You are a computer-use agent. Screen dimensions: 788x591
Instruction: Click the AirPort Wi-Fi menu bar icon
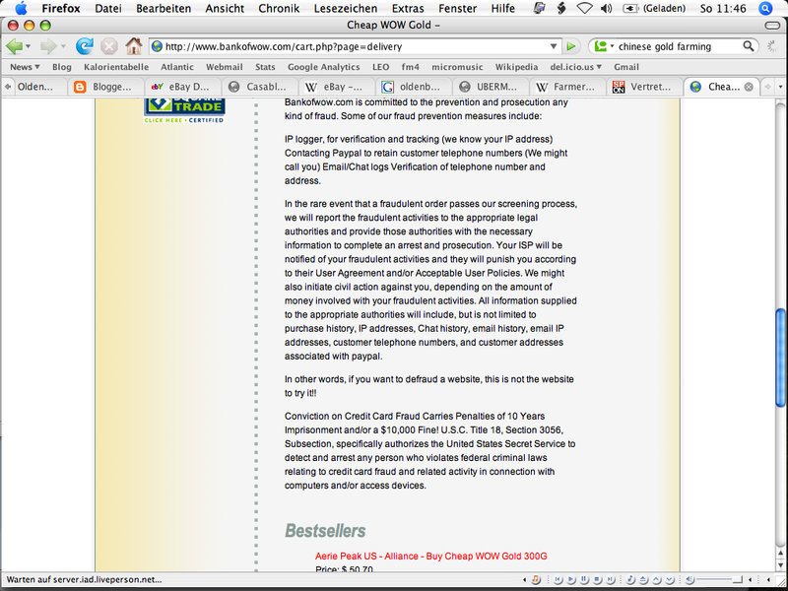pos(584,8)
